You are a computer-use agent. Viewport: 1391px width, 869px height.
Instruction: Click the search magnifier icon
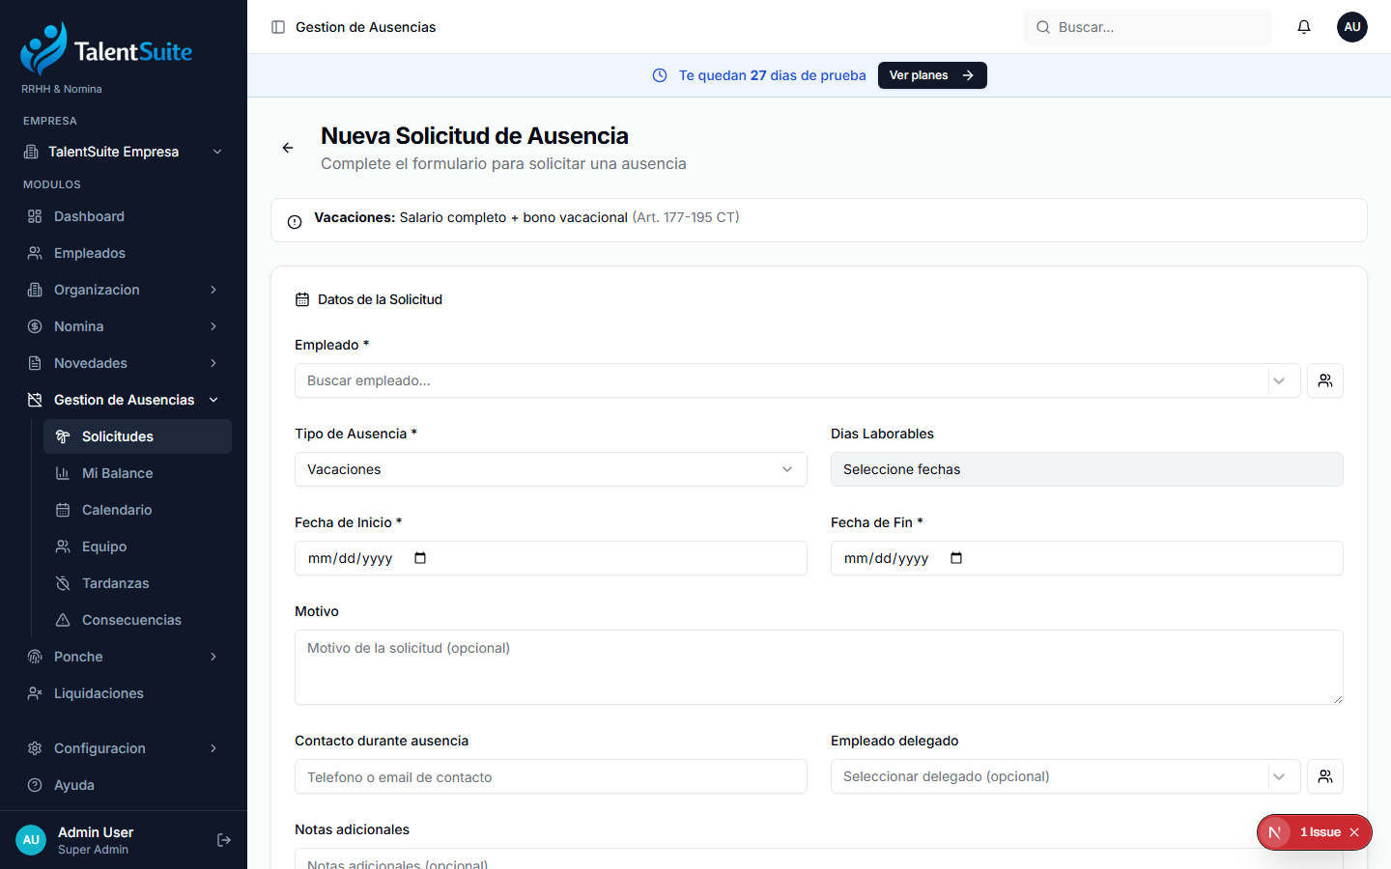pyautogui.click(x=1043, y=27)
